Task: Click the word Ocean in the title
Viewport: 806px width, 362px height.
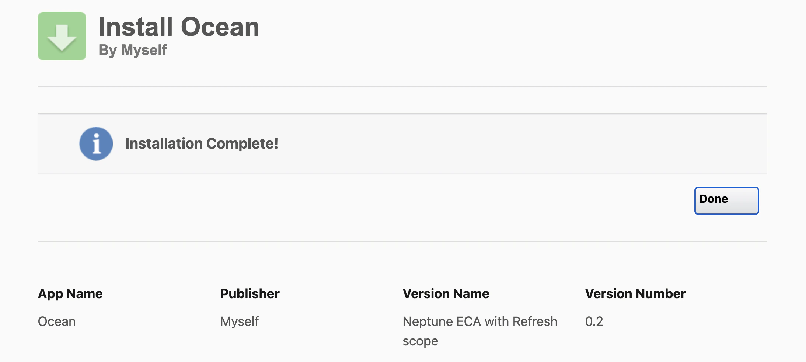Action: pyautogui.click(x=220, y=27)
